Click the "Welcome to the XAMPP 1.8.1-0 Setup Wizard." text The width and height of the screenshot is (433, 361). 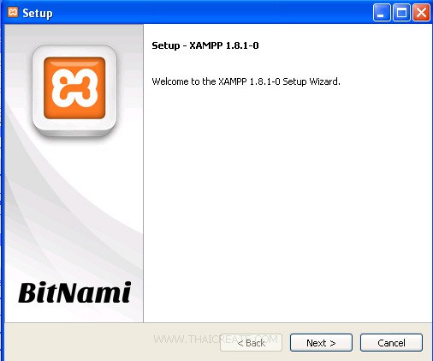pos(246,81)
